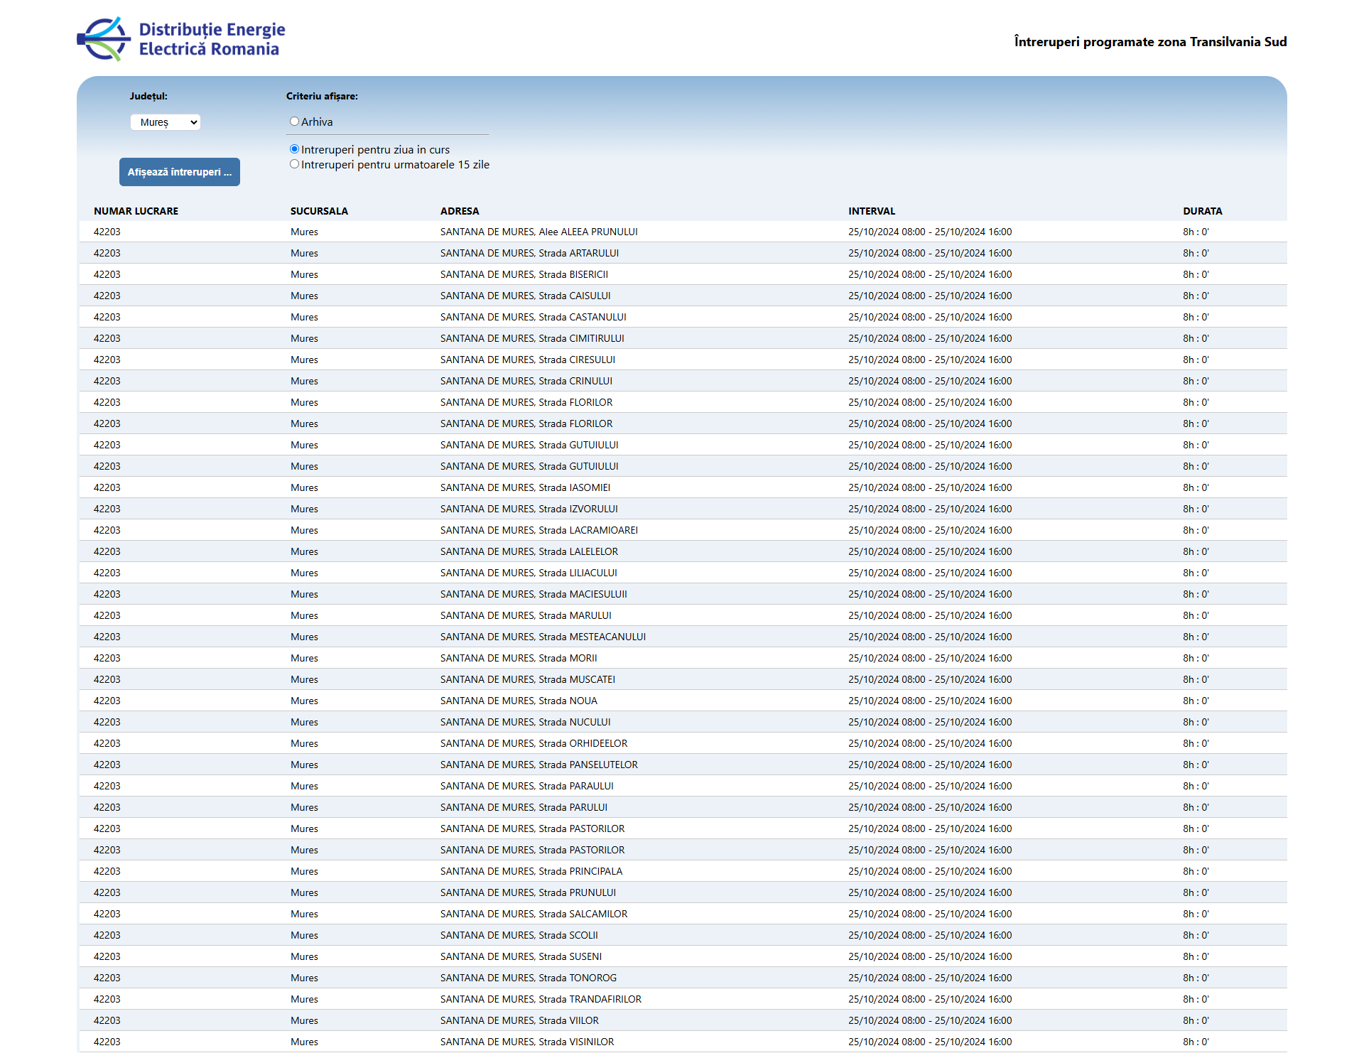Click the Întreruperi programate zona Transilvania Sud heading

point(1150,42)
